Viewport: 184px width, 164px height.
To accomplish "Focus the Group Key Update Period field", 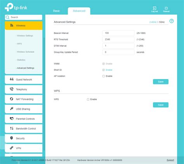I will pyautogui.click(x=118, y=52).
